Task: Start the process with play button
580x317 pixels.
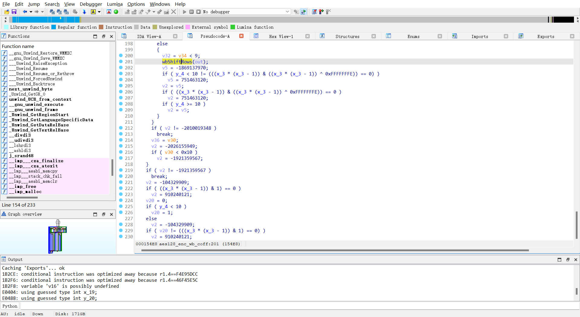Action: 185,12
